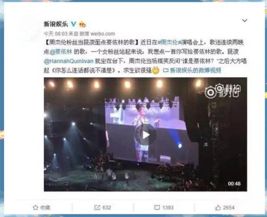Like the post via thumbs-up icon
Image resolution: width=267 pixels, height=217 pixels.
[x=218, y=208]
